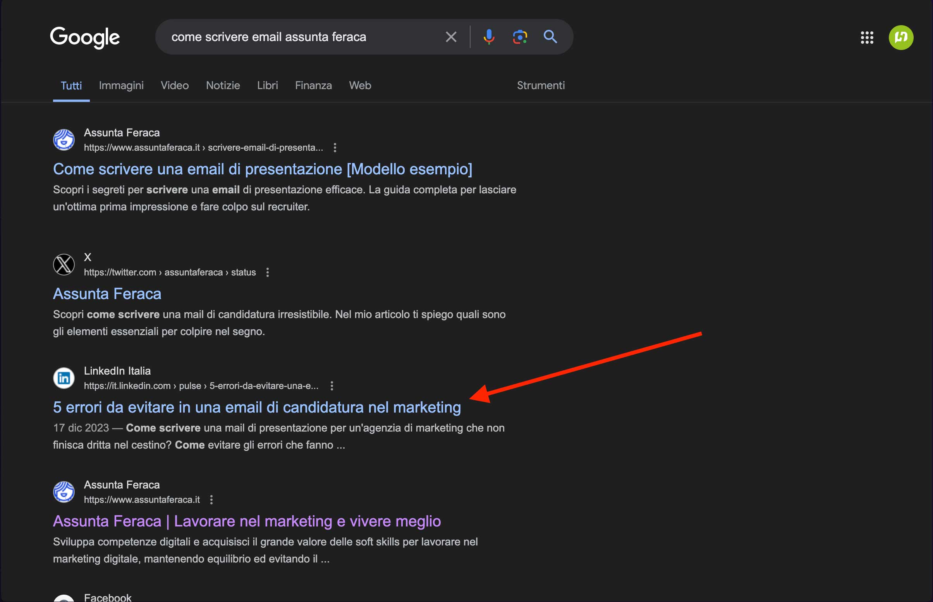
Task: Switch to the Immagini tab
Action: [x=121, y=86]
